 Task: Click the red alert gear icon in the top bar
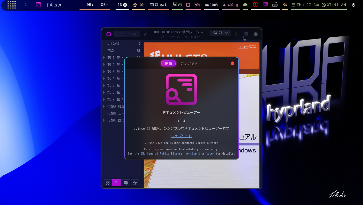pos(256,5)
